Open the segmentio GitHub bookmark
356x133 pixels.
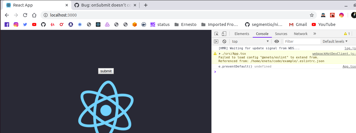coord(264,24)
